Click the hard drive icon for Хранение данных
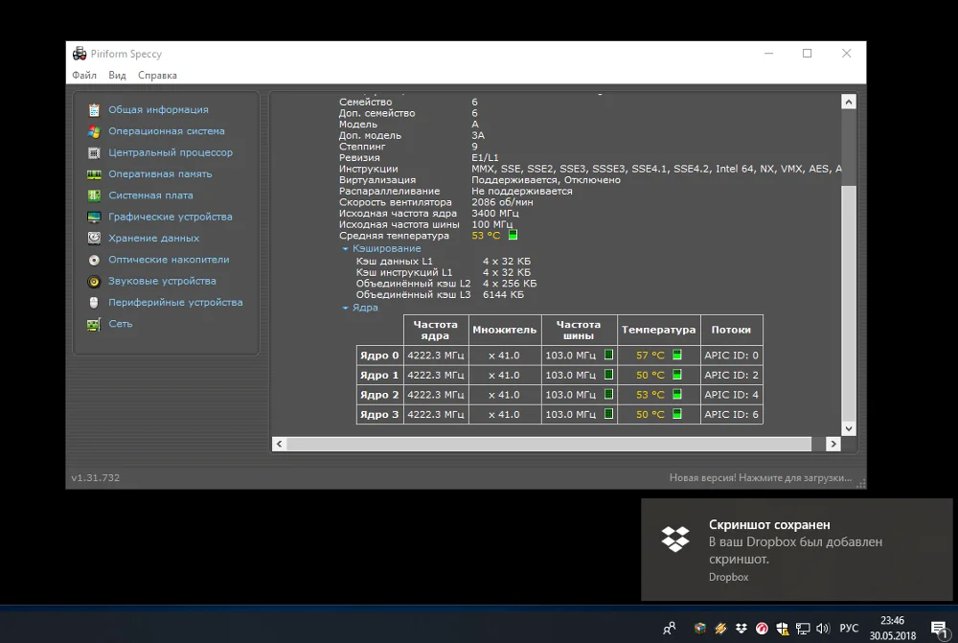The image size is (958, 643). pos(94,238)
